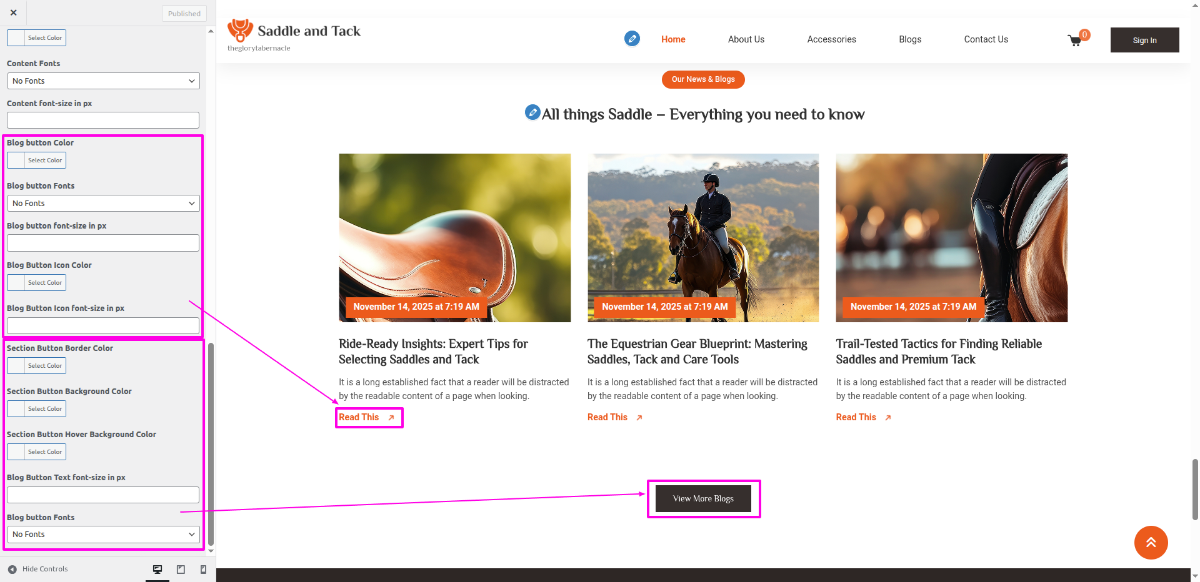The width and height of the screenshot is (1200, 582).
Task: Click the orange scroll-to-top arrow button
Action: tap(1151, 543)
